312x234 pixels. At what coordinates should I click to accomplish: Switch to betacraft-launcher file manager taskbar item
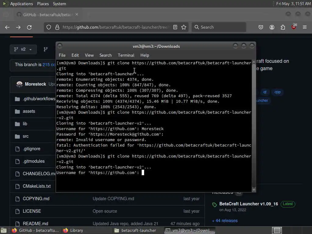pos(137,230)
